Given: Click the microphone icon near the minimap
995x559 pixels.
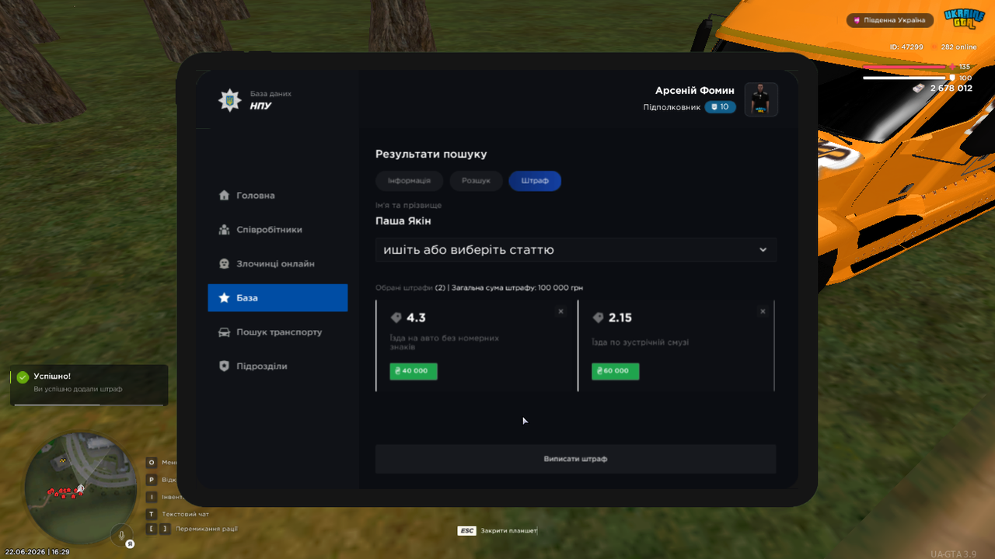Looking at the screenshot, I should pyautogui.click(x=120, y=534).
